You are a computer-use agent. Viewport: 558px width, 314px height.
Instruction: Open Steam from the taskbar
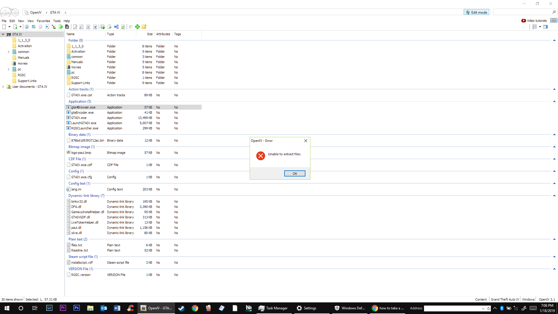pyautogui.click(x=181, y=308)
